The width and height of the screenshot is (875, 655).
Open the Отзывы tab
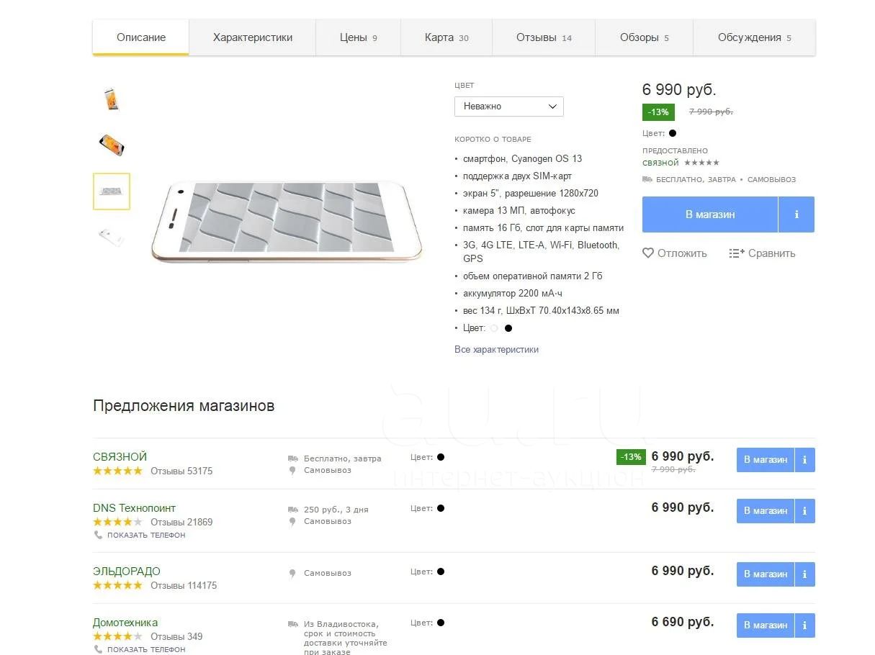pyautogui.click(x=544, y=37)
